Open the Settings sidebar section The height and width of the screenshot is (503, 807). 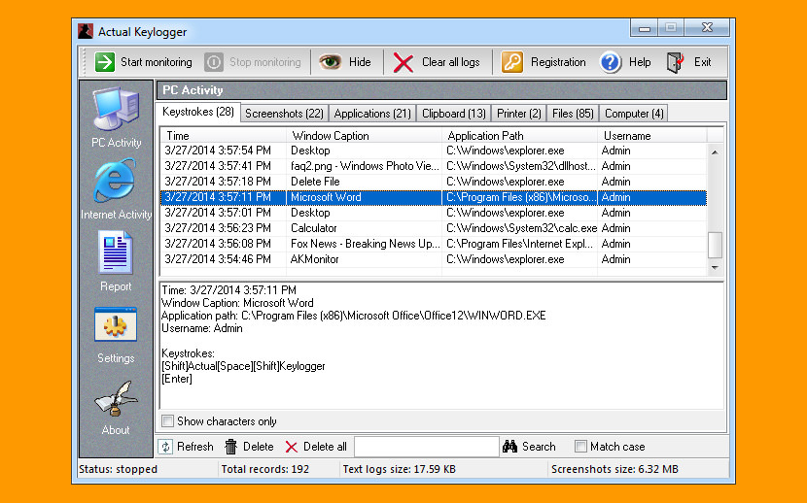[x=116, y=332]
